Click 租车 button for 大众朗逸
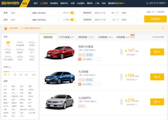Screen dimensions: 168x120 [x=157, y=77]
